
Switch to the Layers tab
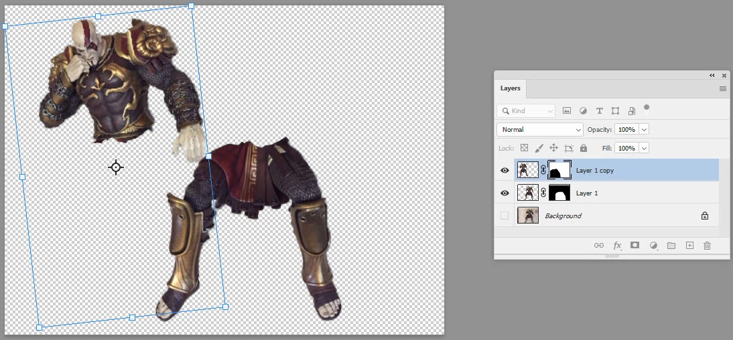[x=511, y=88]
